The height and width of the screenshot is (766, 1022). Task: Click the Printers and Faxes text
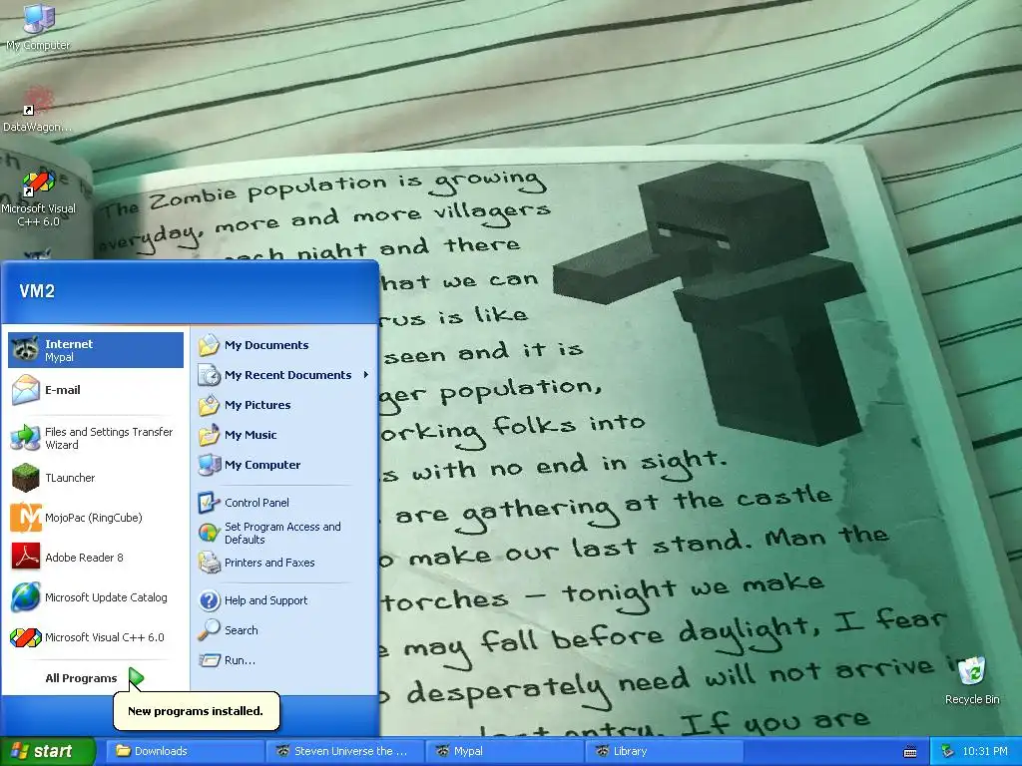pyautogui.click(x=269, y=563)
